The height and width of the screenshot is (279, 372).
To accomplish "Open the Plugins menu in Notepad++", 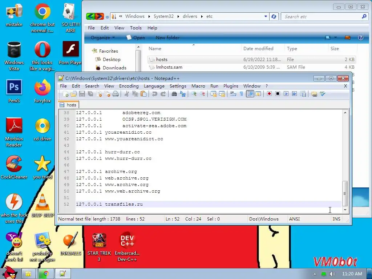I will (x=231, y=86).
